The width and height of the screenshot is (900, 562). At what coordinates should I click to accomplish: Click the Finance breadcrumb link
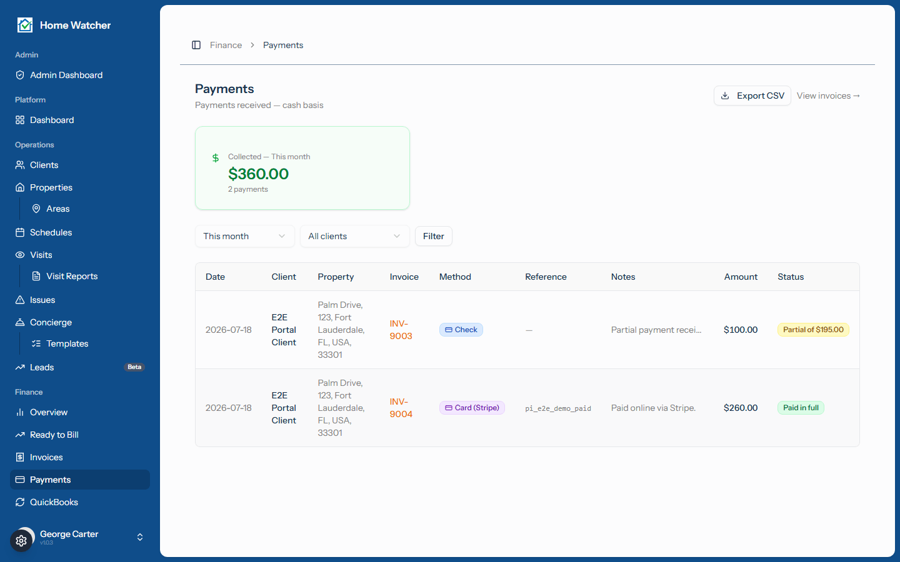tap(226, 45)
